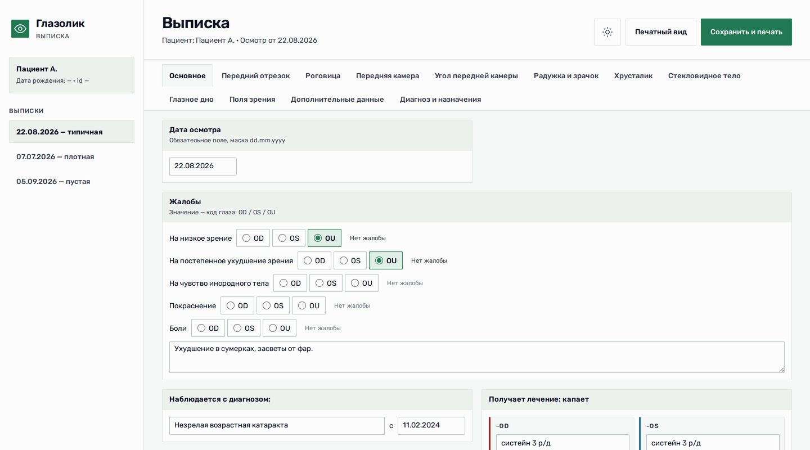
Task: Click Нет жалобы next to На чувство инородного тела
Action: point(405,283)
